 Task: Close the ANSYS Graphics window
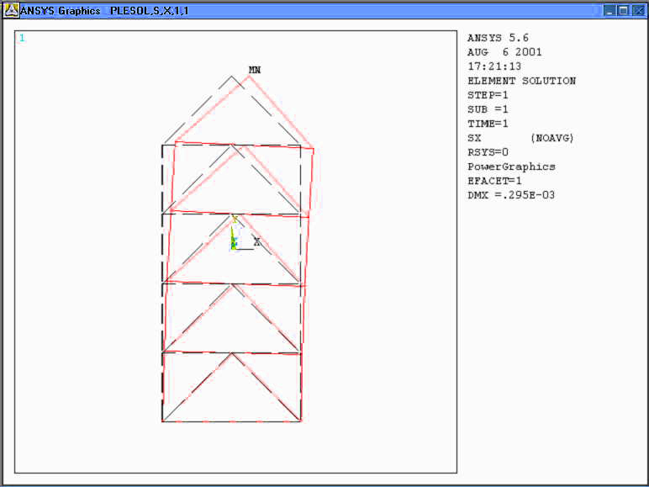coord(638,11)
